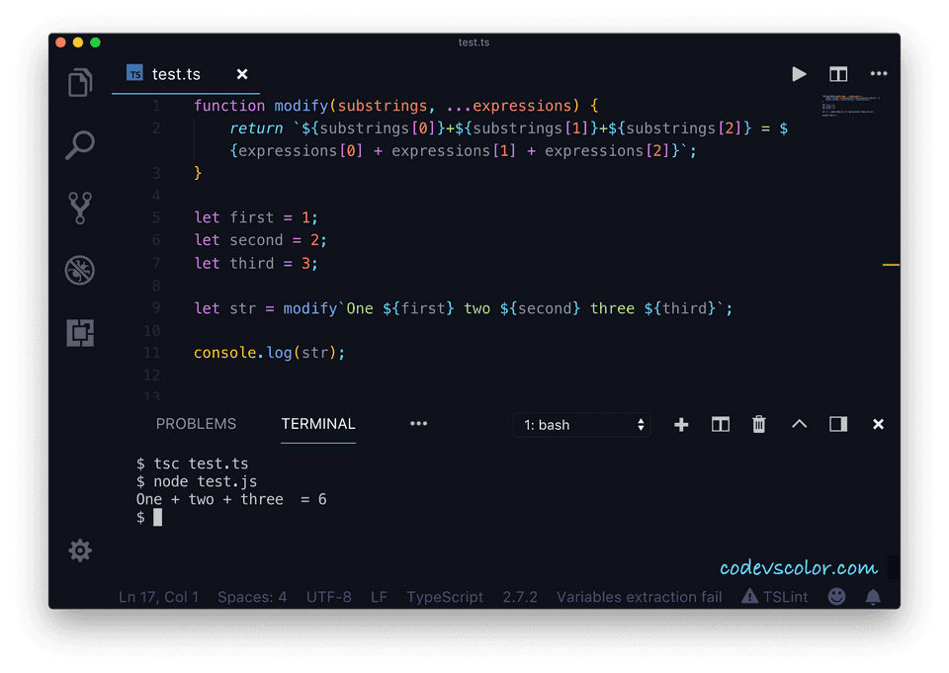Screen dimensions: 949x673
Task: Click line number 9 in gutter
Action: 156,308
